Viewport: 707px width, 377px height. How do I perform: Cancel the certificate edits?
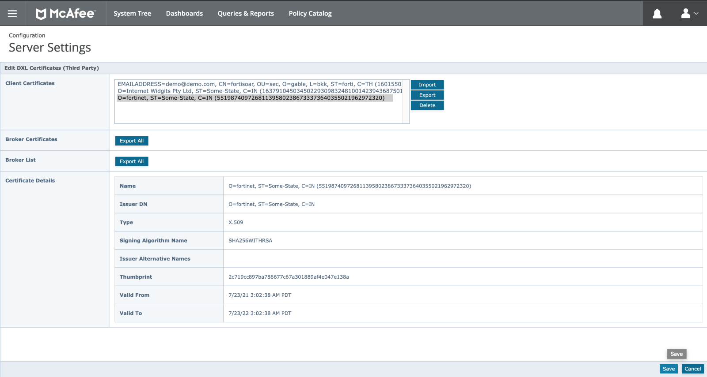click(x=692, y=369)
